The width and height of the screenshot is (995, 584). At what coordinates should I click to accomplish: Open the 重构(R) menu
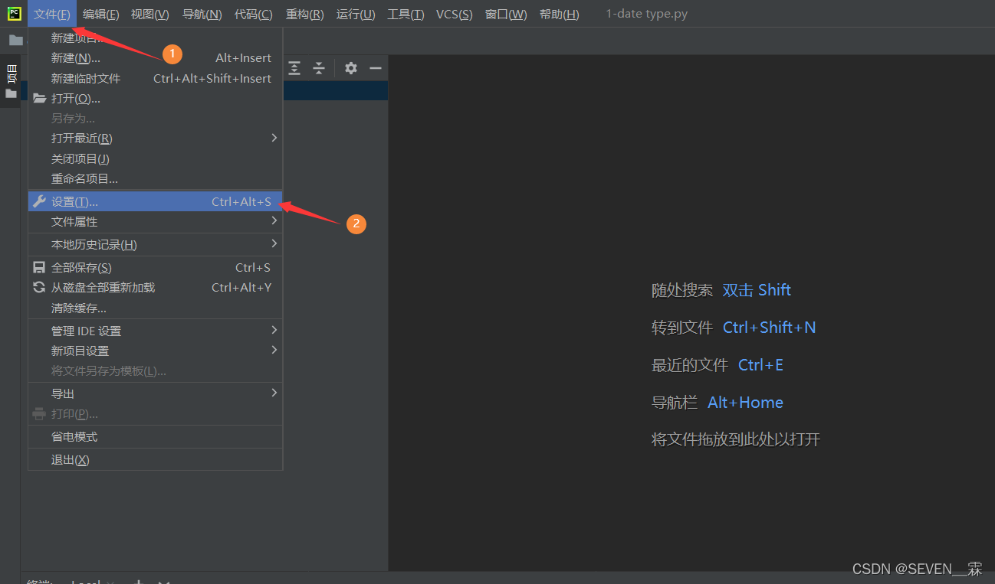(304, 14)
